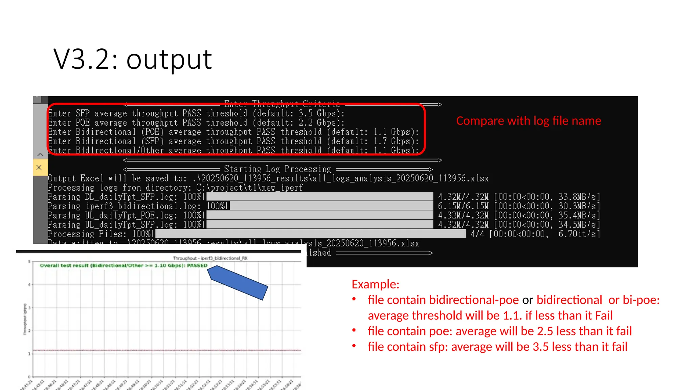Click the red "Compare with log file name" annotation text
This screenshot has height=390, width=693.
click(x=529, y=121)
